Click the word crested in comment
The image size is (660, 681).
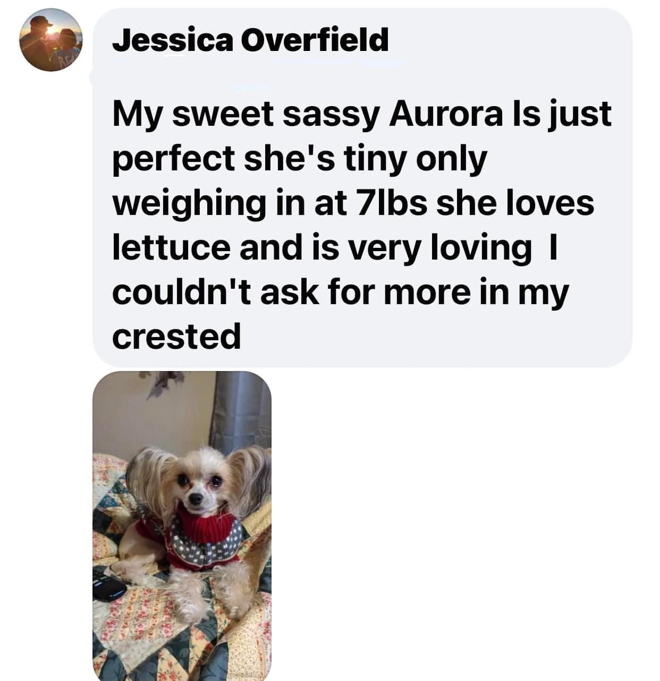(x=177, y=337)
